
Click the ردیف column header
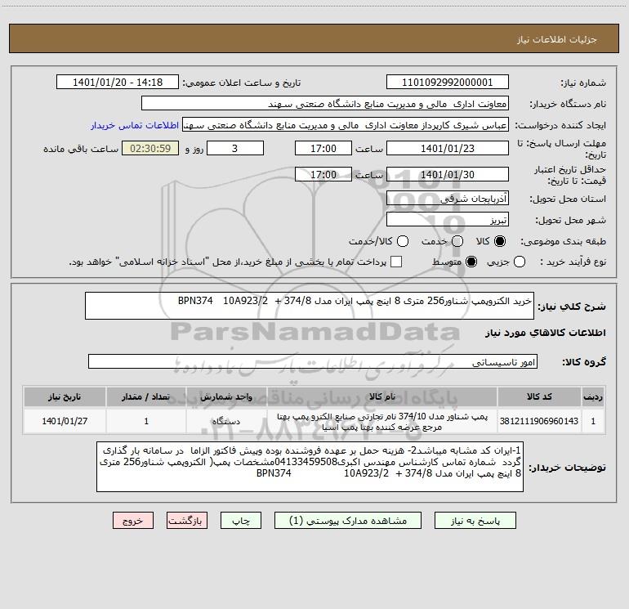pyautogui.click(x=593, y=396)
